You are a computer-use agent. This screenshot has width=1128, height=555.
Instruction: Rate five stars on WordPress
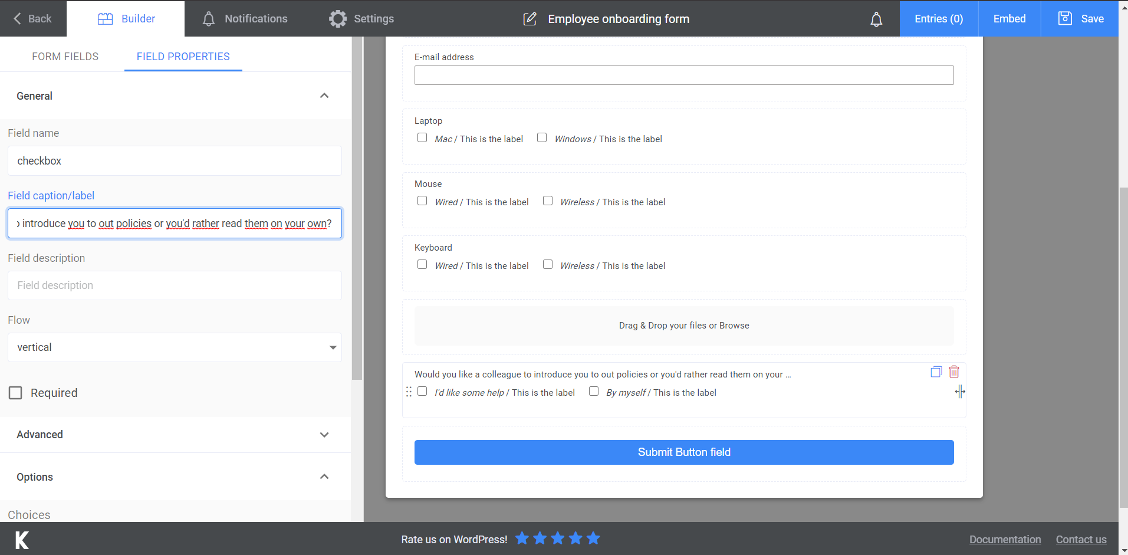[x=593, y=538]
